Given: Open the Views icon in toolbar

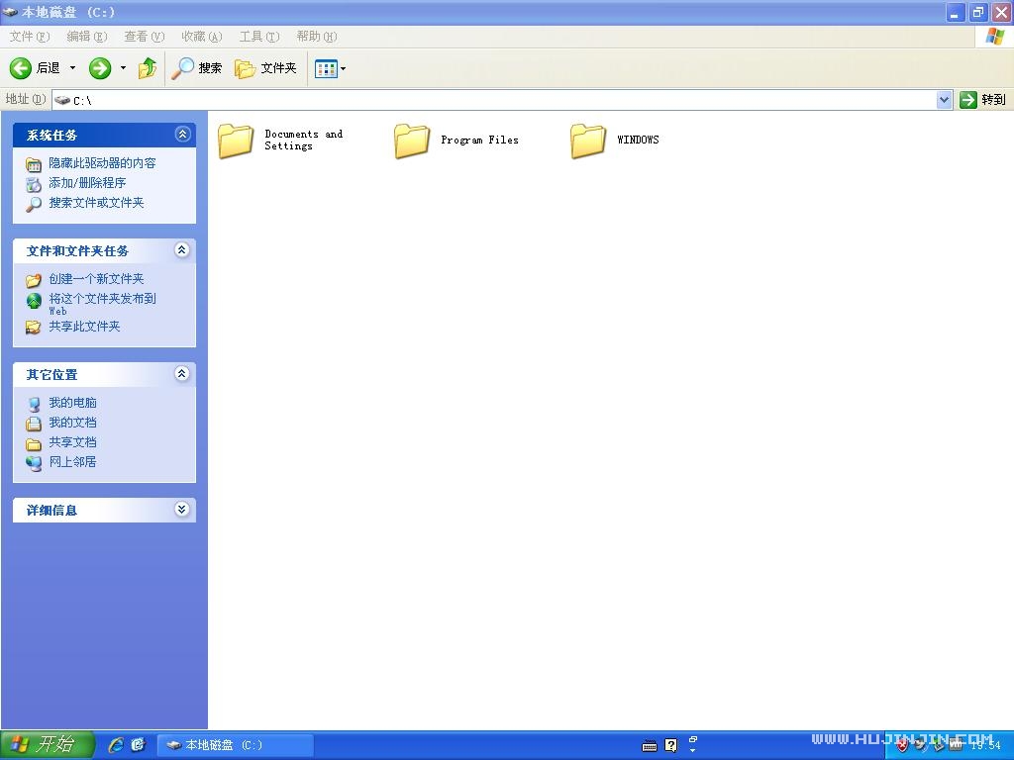Looking at the screenshot, I should (x=326, y=68).
